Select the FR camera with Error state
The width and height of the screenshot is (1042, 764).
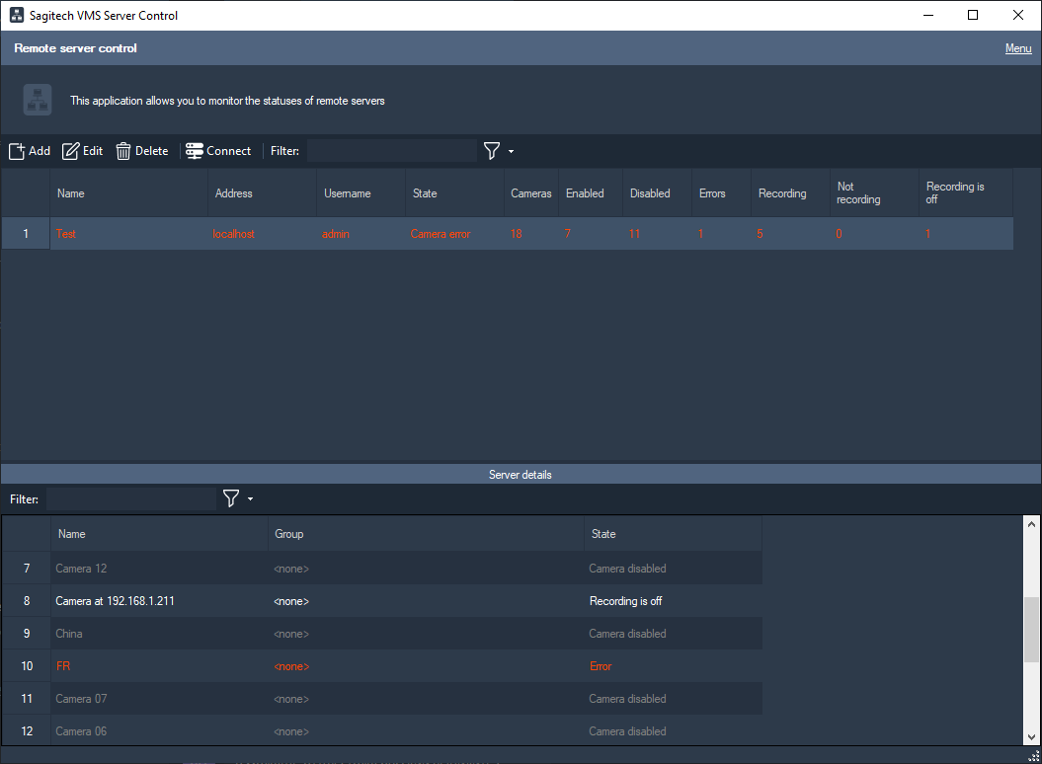(296, 666)
